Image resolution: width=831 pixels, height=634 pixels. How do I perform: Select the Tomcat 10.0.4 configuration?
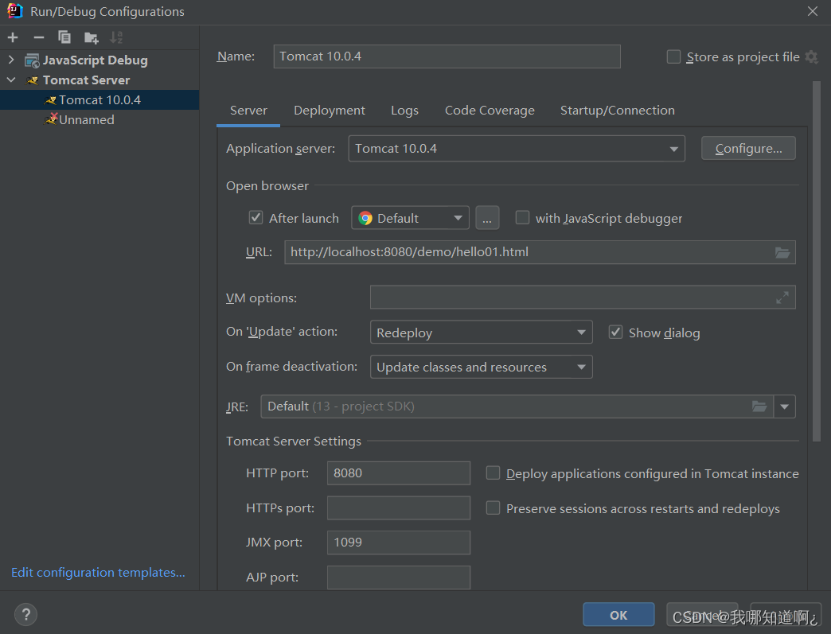[x=99, y=100]
